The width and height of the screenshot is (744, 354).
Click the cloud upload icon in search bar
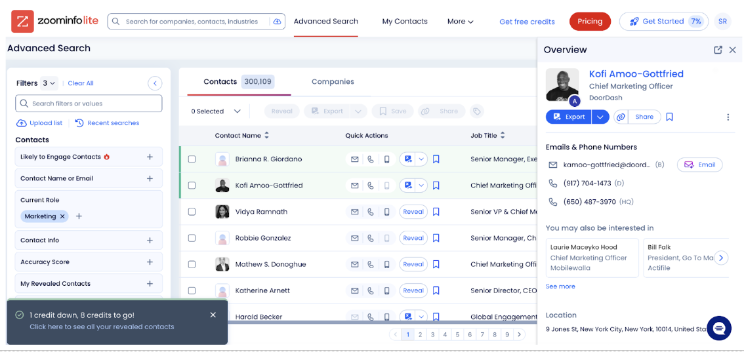pos(277,22)
